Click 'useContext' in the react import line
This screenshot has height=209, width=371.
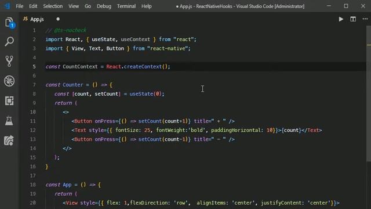point(135,39)
